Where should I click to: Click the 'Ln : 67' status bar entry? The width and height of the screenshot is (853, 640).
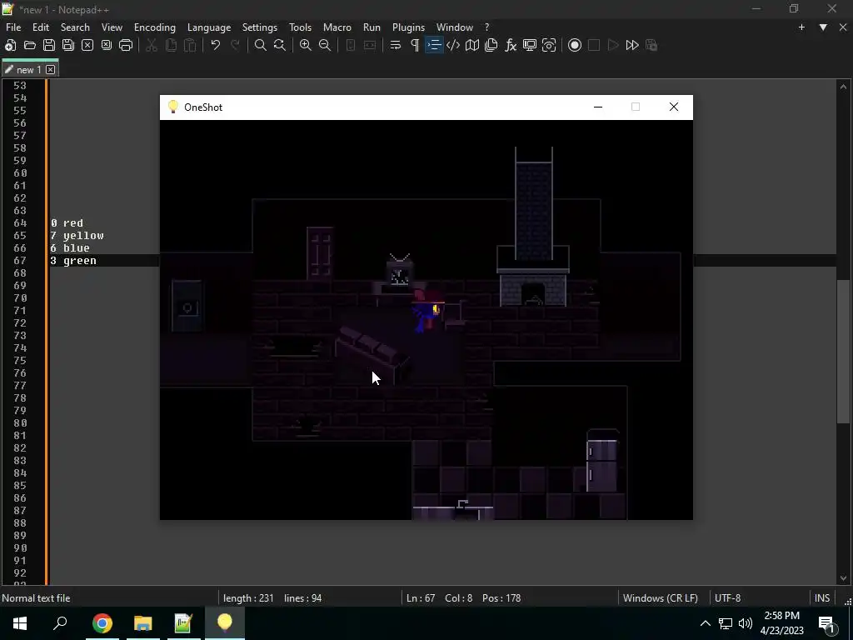click(x=421, y=598)
